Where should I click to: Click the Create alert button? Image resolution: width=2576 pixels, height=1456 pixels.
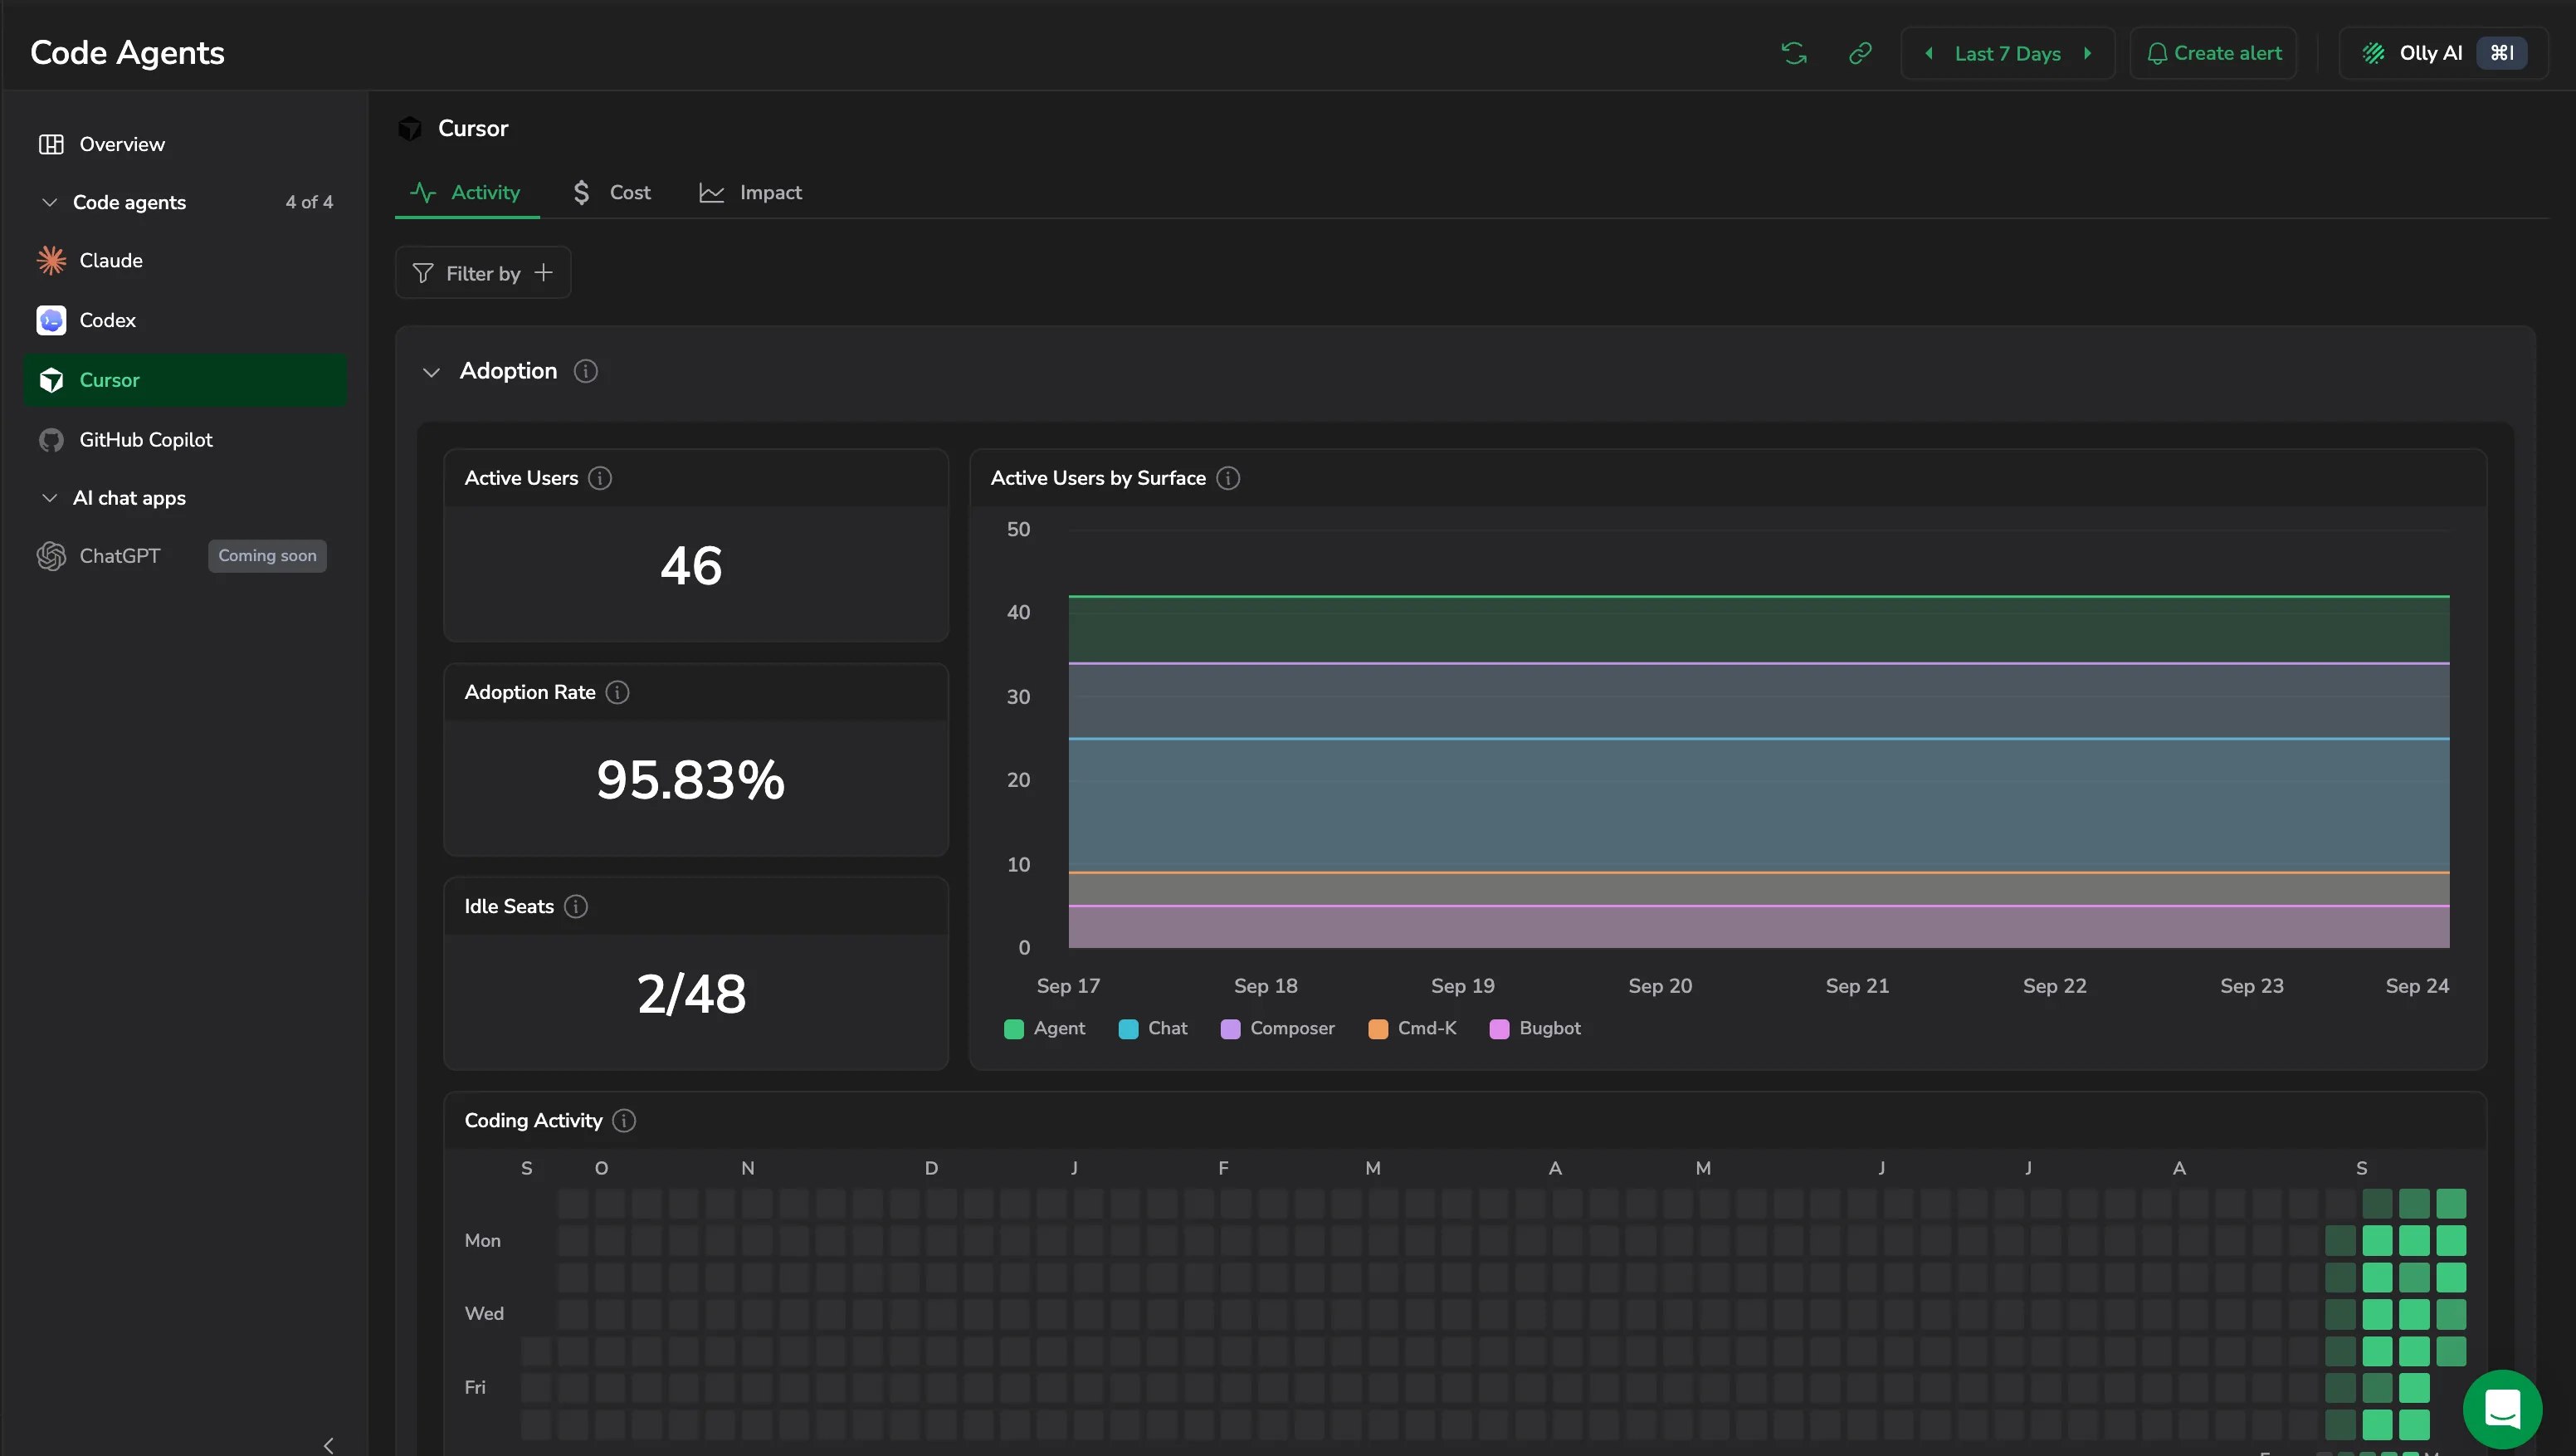[x=2213, y=53]
